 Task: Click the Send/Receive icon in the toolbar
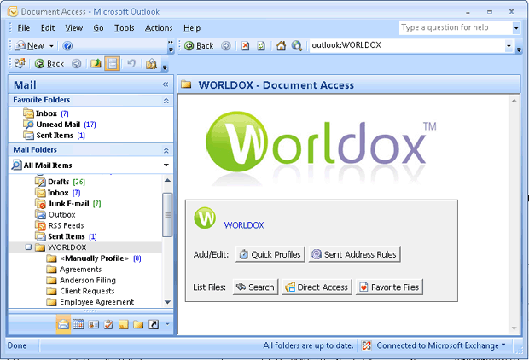[20, 63]
